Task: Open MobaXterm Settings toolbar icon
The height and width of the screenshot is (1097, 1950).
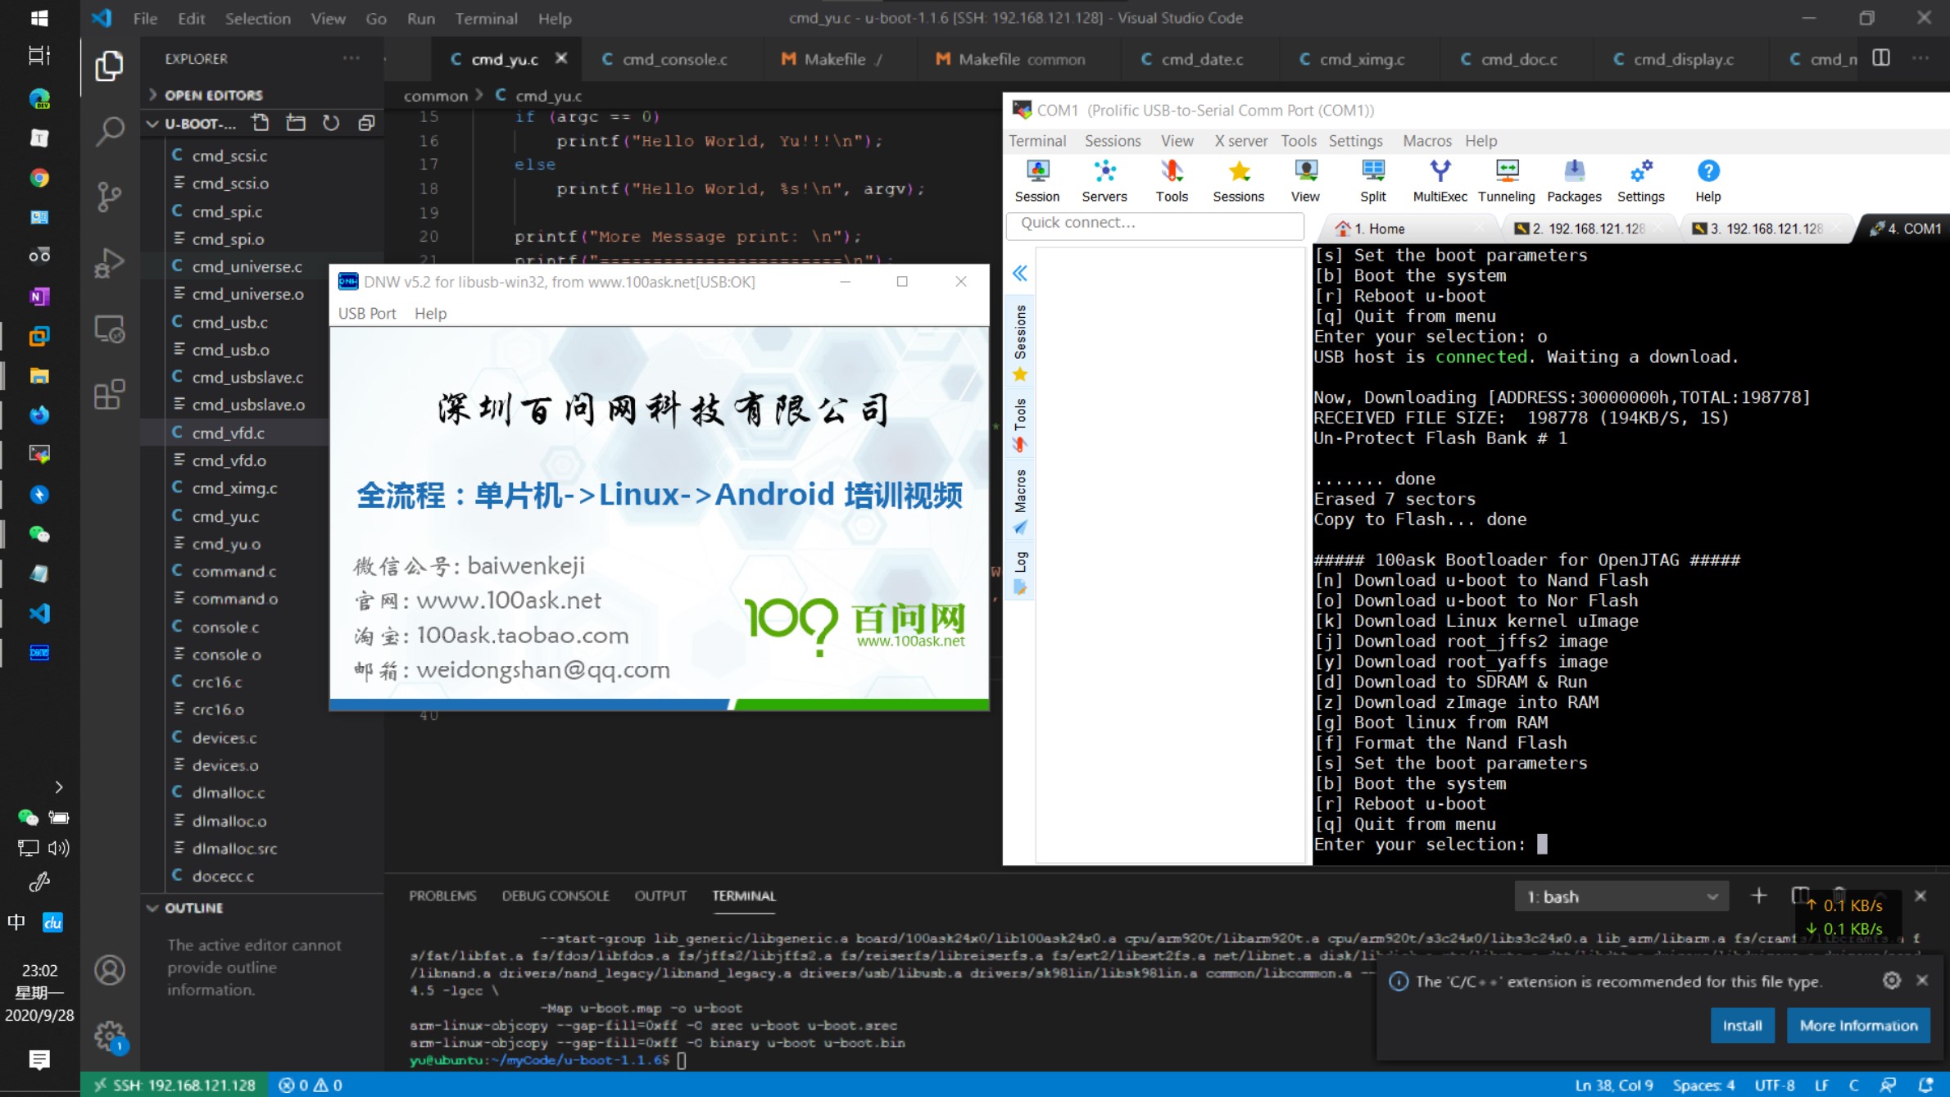Action: 1641,180
